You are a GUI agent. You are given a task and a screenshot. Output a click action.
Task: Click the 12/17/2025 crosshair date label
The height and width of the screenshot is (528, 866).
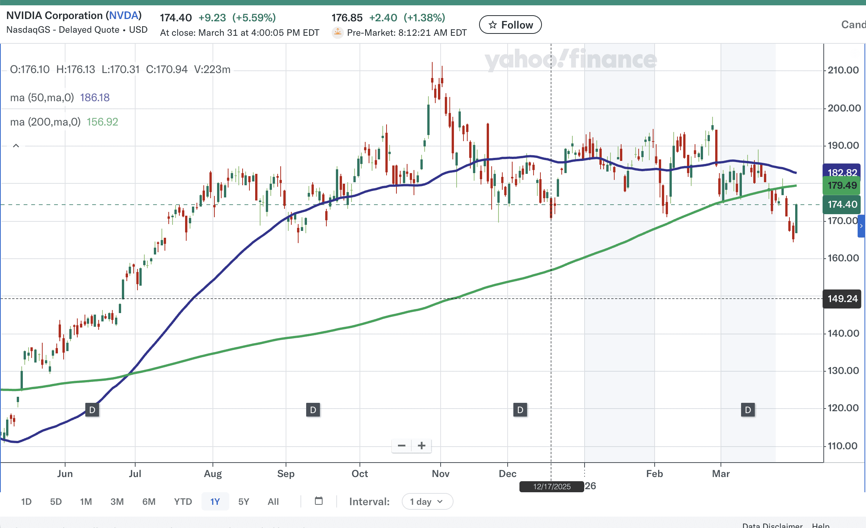552,487
